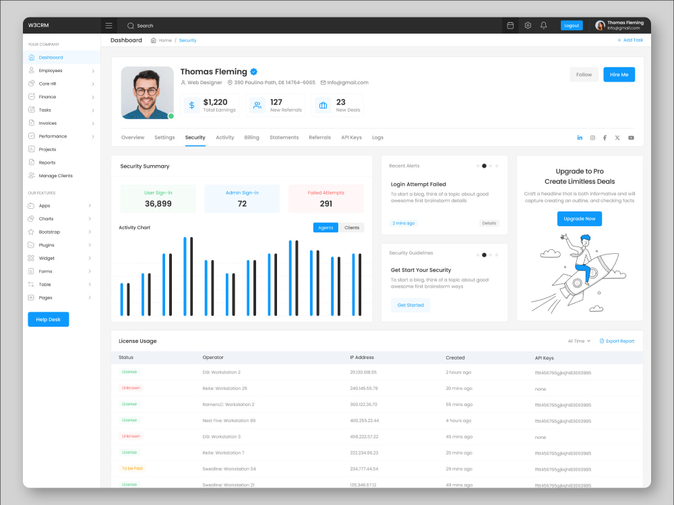Image resolution: width=674 pixels, height=505 pixels.
Task: Switch to the Statements tab
Action: pos(284,137)
